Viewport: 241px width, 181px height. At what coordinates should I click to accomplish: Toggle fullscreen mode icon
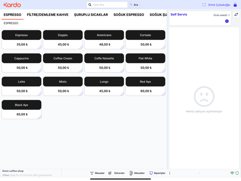204,5
